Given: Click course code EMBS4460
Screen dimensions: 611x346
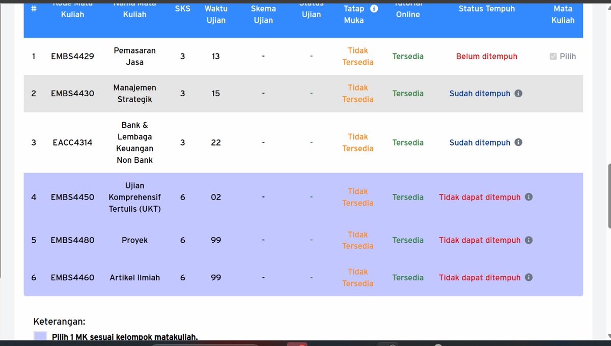Looking at the screenshot, I should (x=72, y=277).
